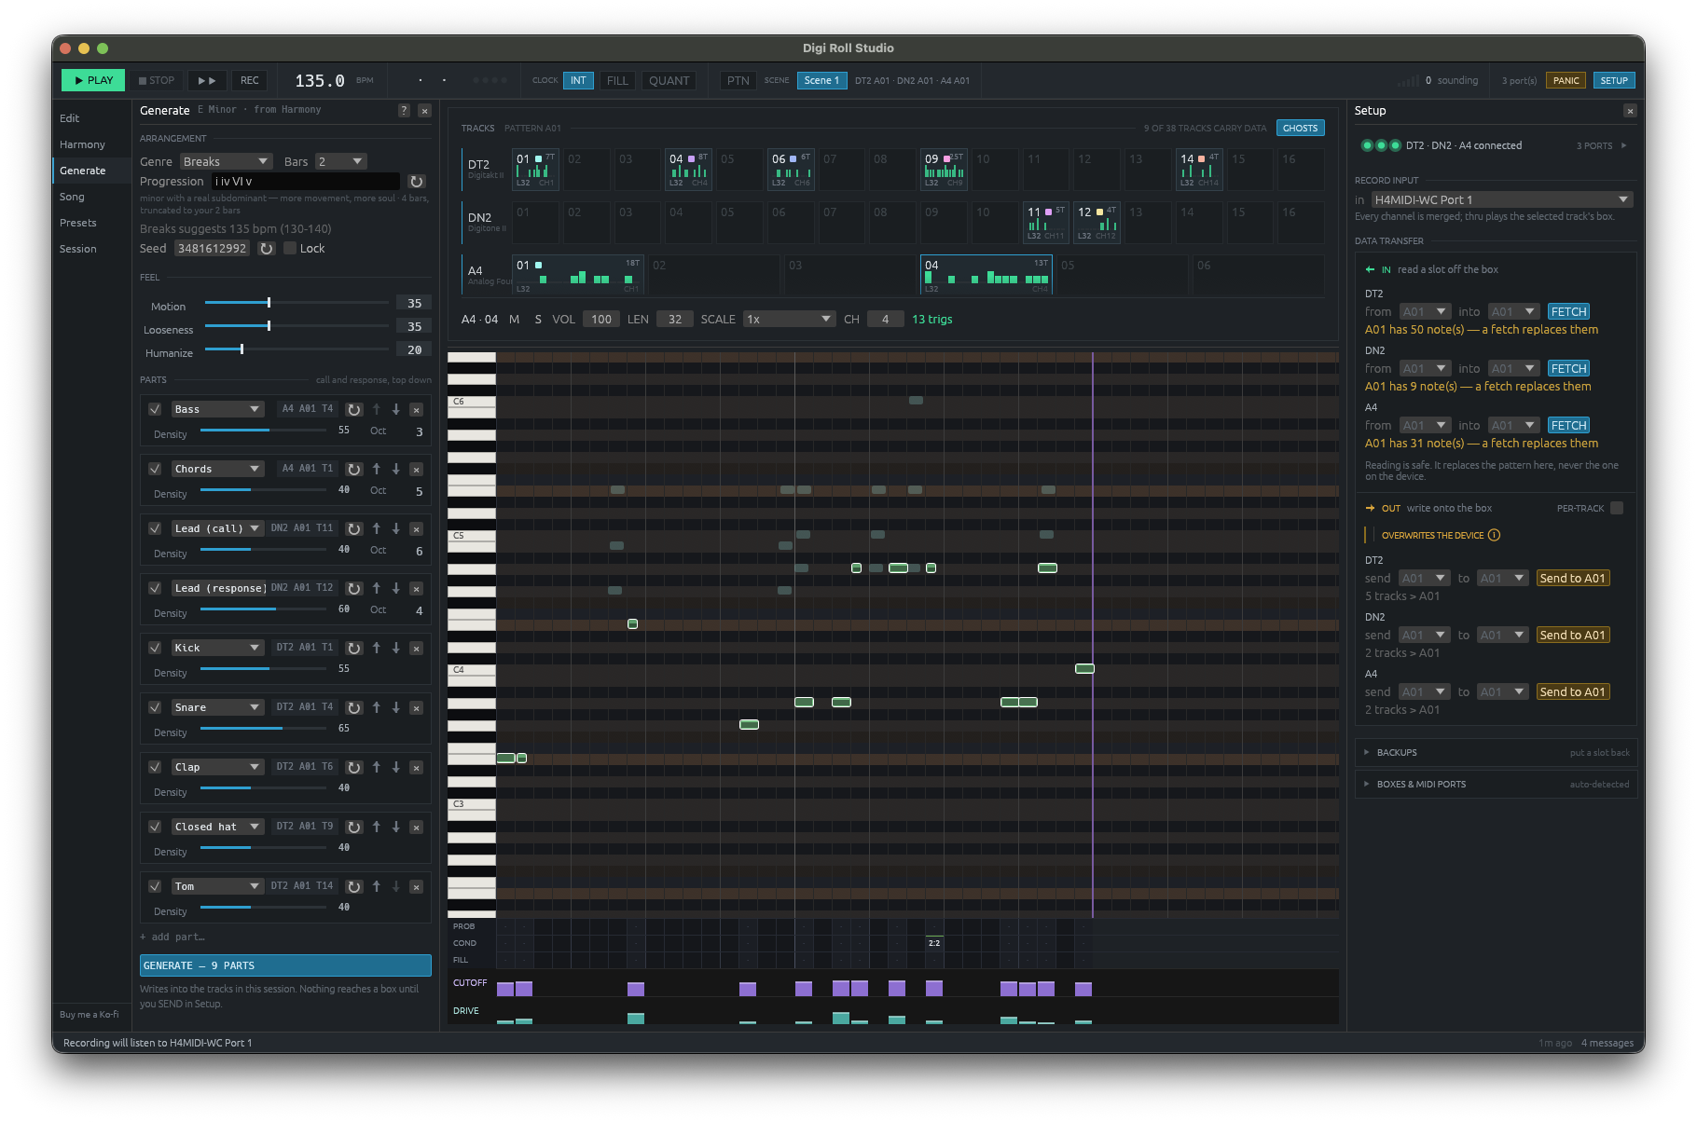Move the Chords part up
The image size is (1697, 1122).
(377, 469)
